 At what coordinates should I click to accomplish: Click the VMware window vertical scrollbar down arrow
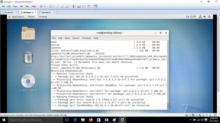218,112
